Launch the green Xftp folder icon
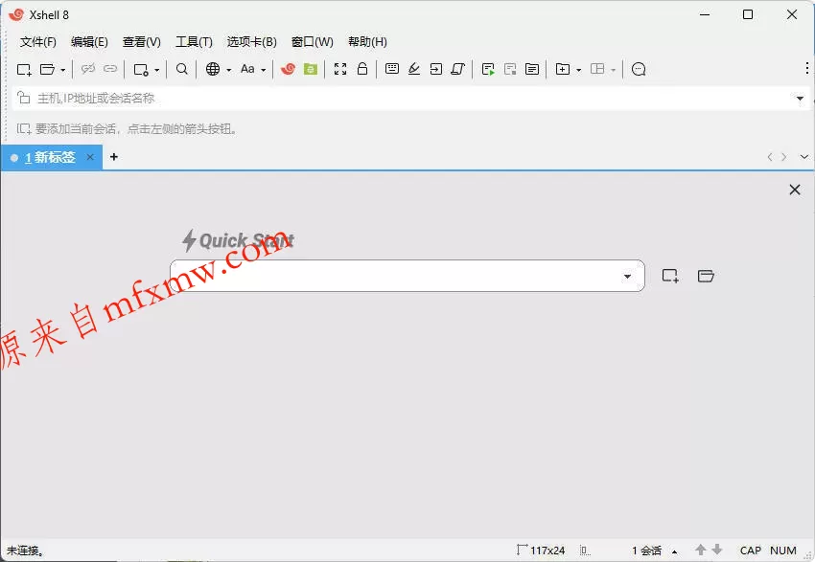Viewport: 815px width, 562px height. tap(311, 69)
